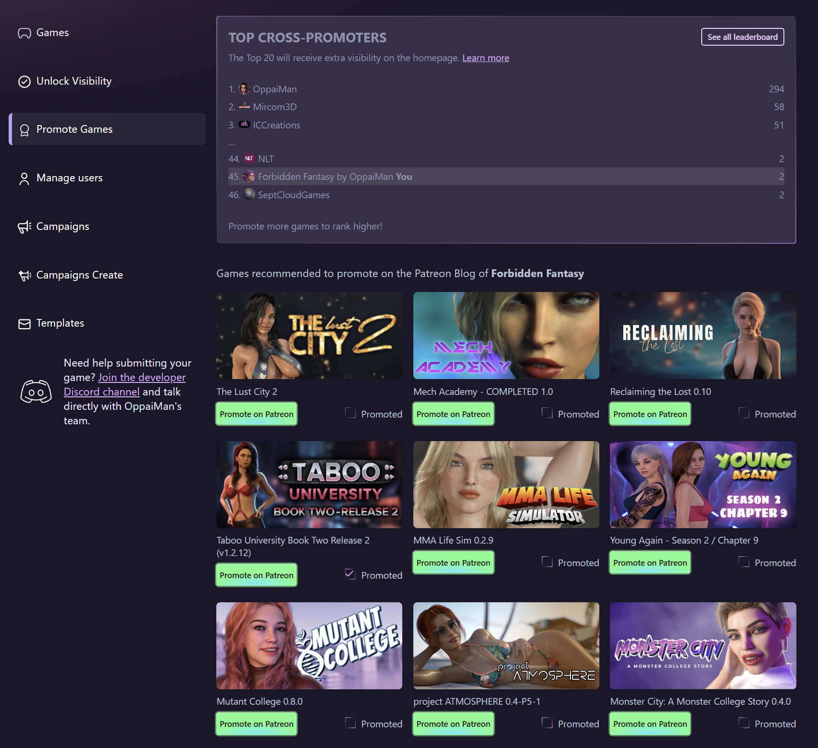Screen dimensions: 818x748
Task: Navigate to Campaigns
Action: [107, 227]
